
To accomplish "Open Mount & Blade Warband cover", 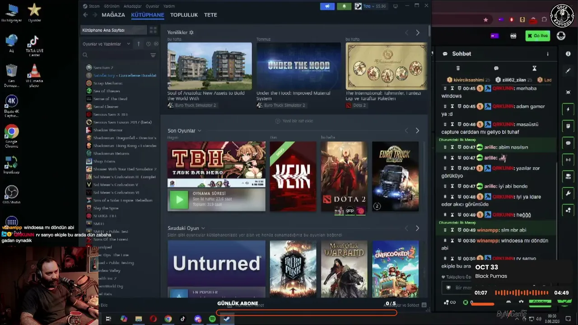I will point(344,269).
